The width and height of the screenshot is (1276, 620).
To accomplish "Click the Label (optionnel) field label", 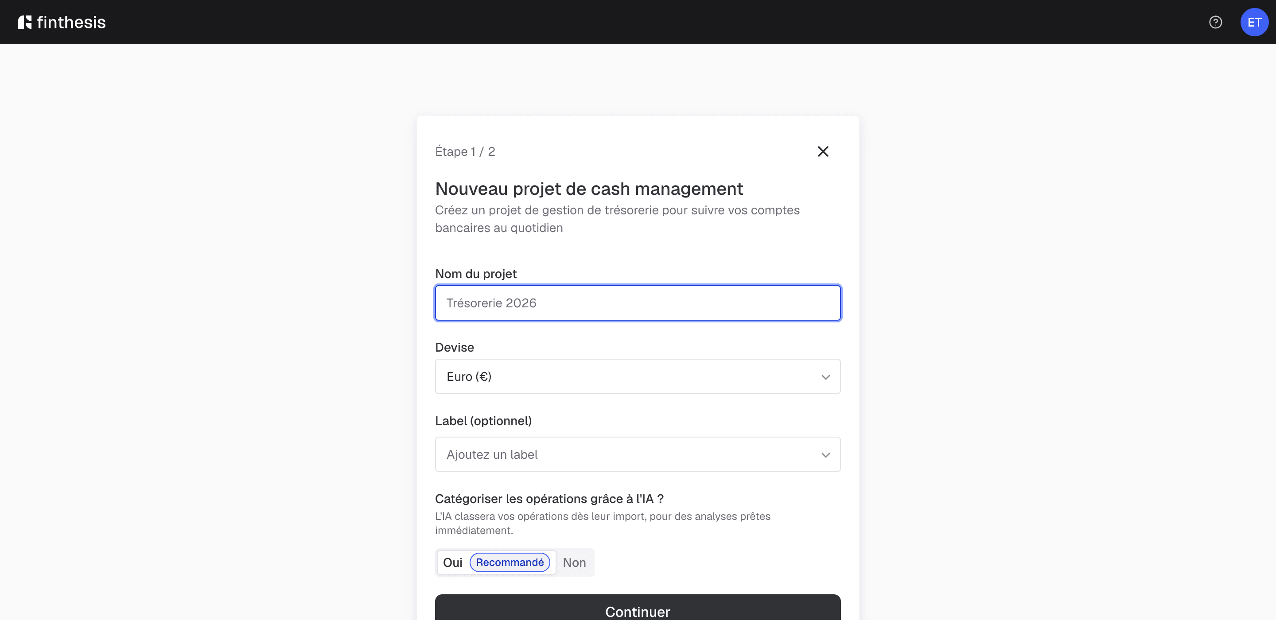I will (483, 421).
